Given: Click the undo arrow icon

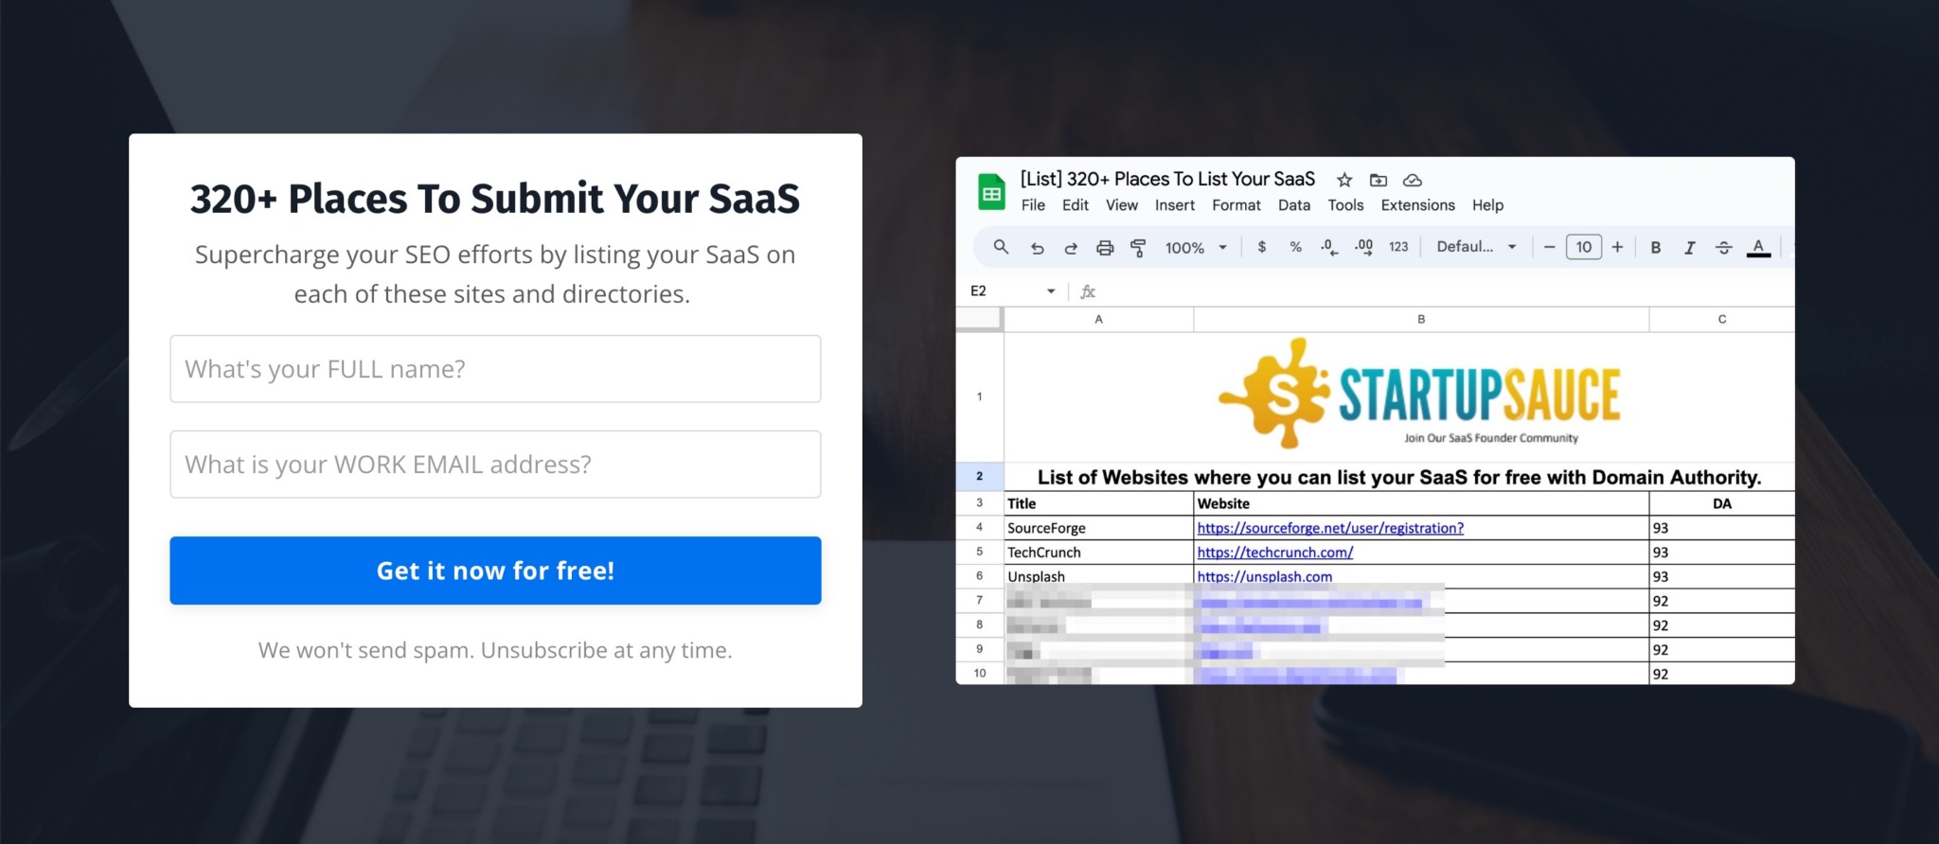Looking at the screenshot, I should [x=1037, y=248].
